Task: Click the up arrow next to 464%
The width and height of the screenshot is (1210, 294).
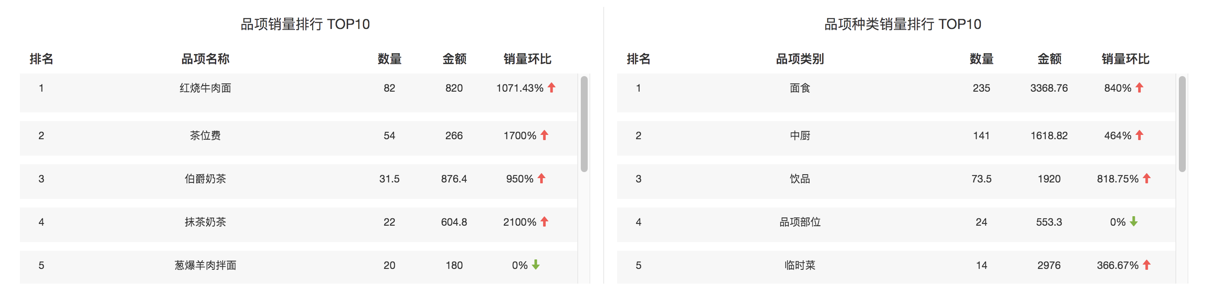Action: (1139, 135)
